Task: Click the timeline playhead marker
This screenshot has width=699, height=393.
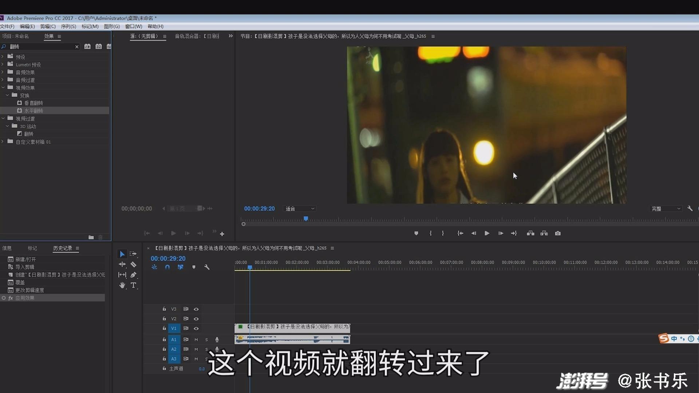Action: [x=250, y=267]
